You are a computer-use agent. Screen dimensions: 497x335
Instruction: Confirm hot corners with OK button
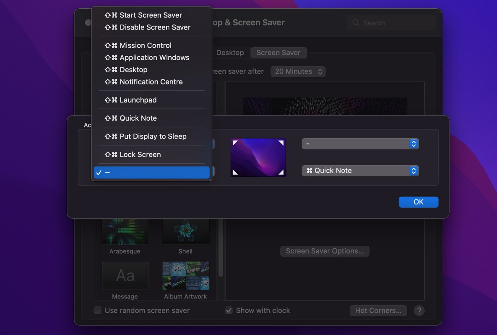point(419,202)
